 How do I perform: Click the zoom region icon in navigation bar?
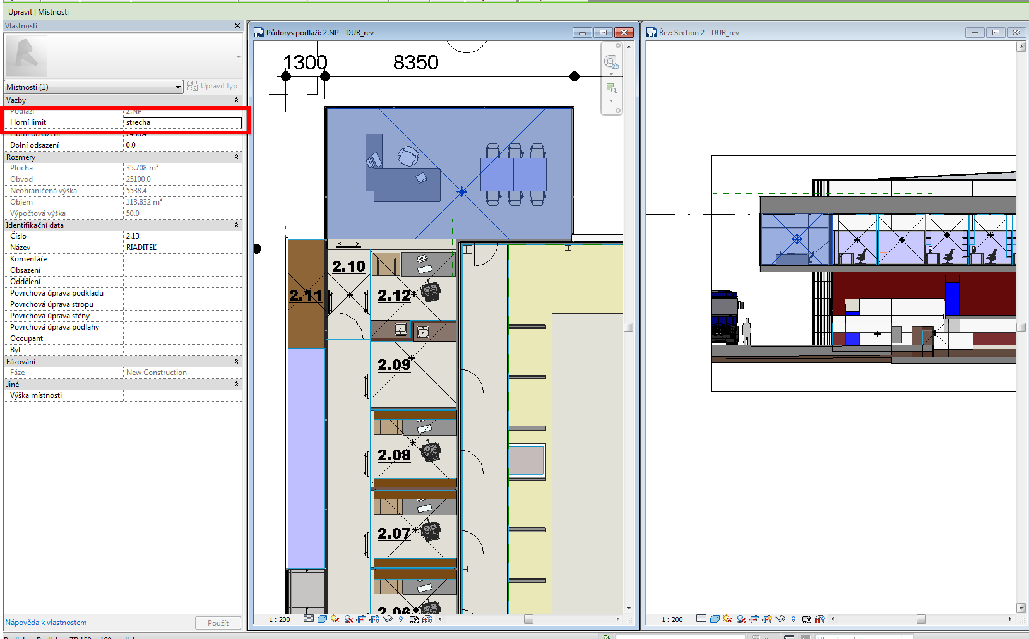(x=610, y=88)
